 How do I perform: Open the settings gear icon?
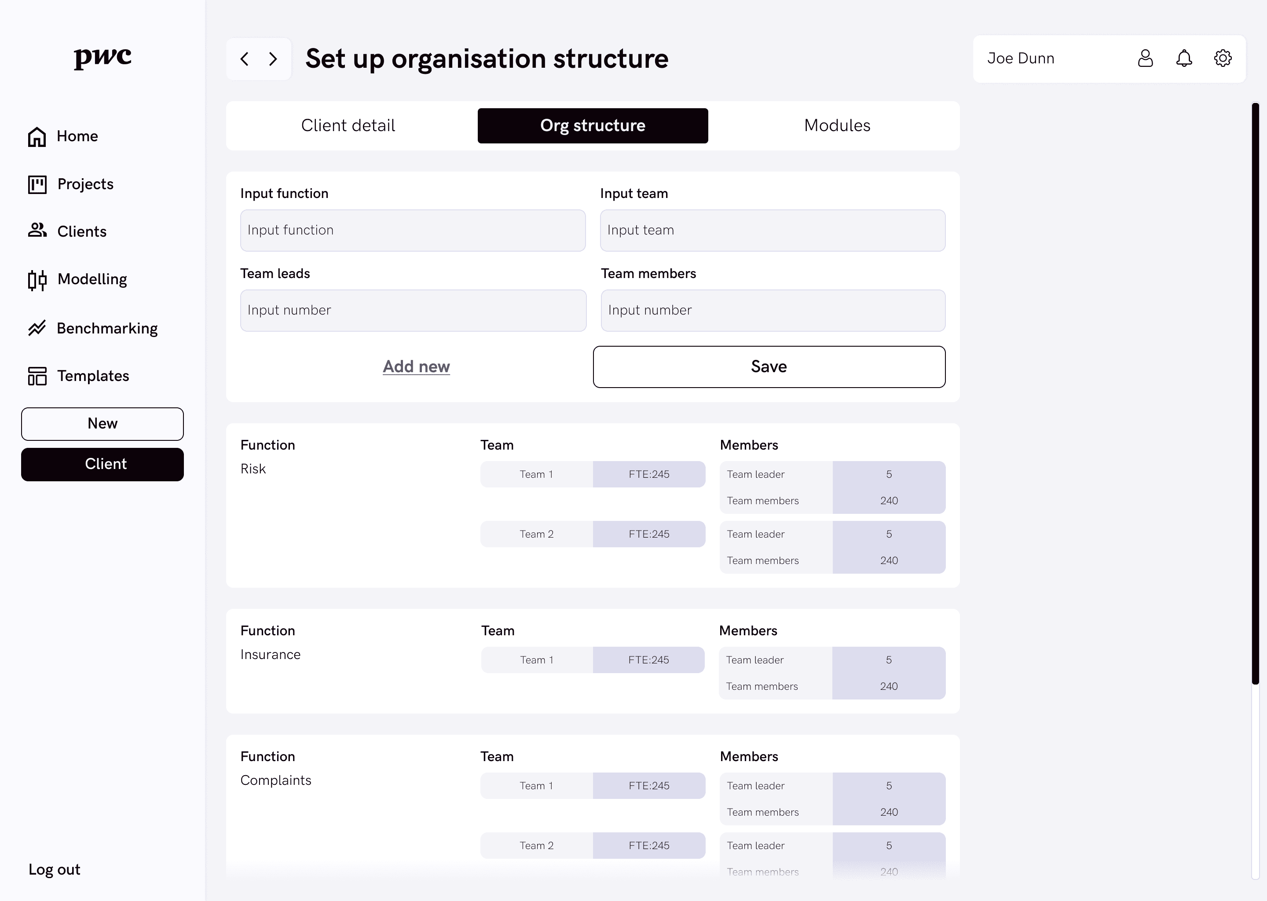click(1223, 58)
